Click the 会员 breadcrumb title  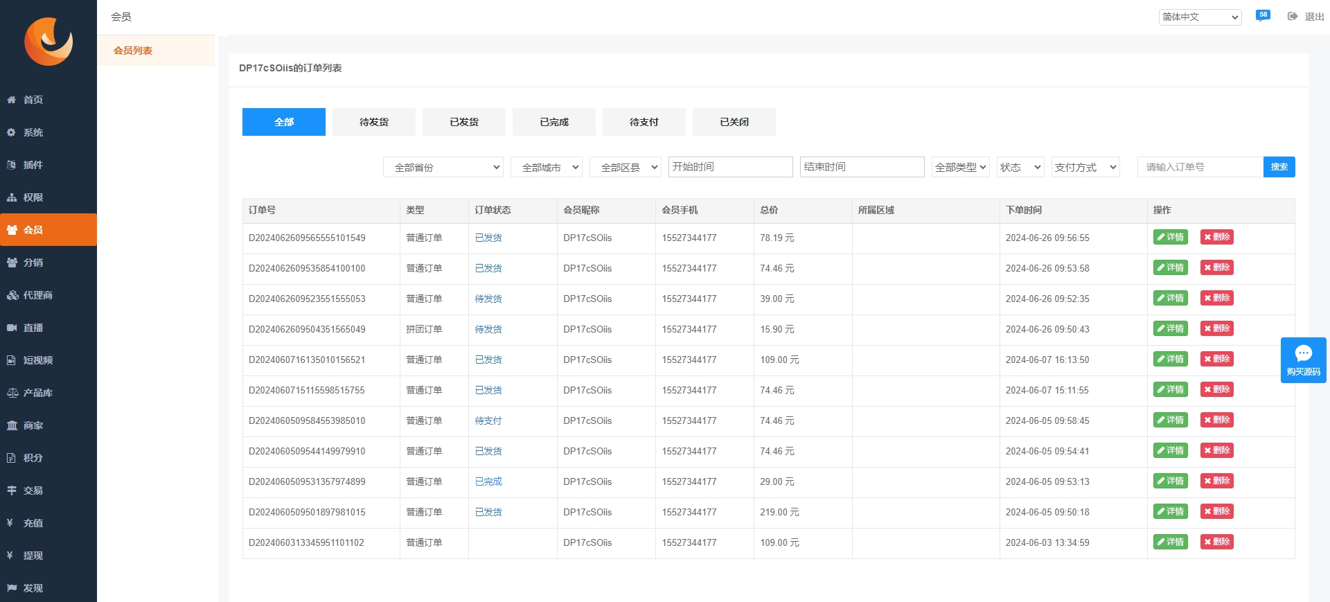(x=121, y=17)
